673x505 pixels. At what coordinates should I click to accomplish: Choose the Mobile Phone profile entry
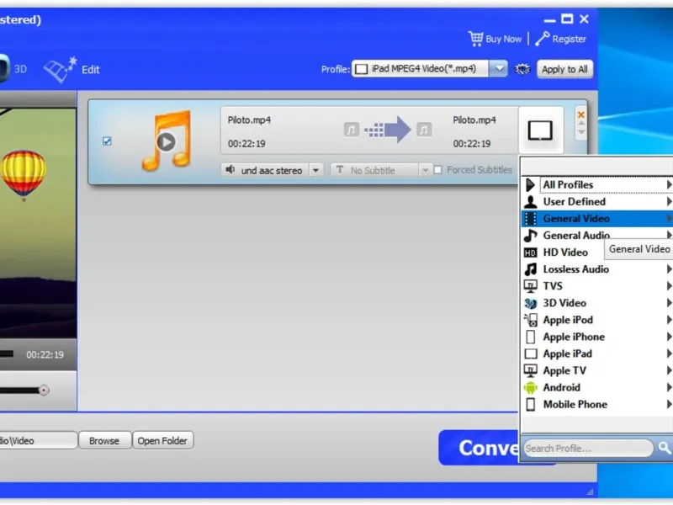[x=597, y=404]
